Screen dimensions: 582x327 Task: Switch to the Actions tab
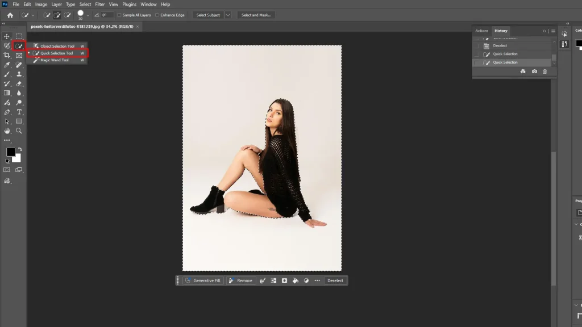[482, 31]
